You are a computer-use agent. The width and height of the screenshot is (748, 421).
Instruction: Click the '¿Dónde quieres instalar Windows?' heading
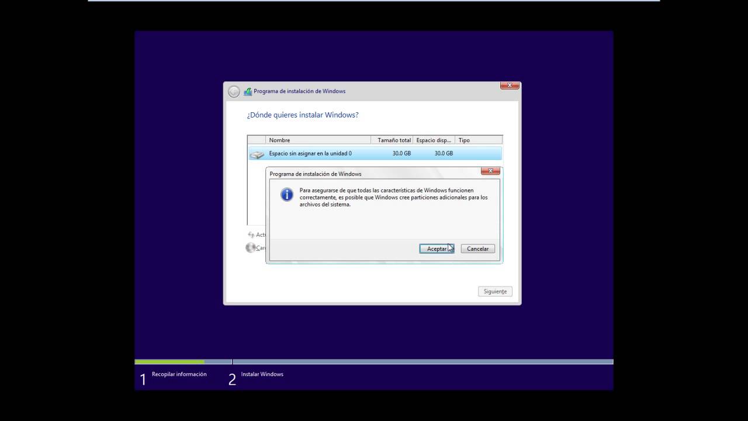point(303,115)
